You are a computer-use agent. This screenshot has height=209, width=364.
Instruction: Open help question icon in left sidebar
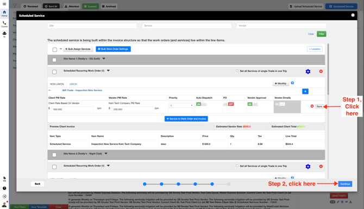coord(4,188)
